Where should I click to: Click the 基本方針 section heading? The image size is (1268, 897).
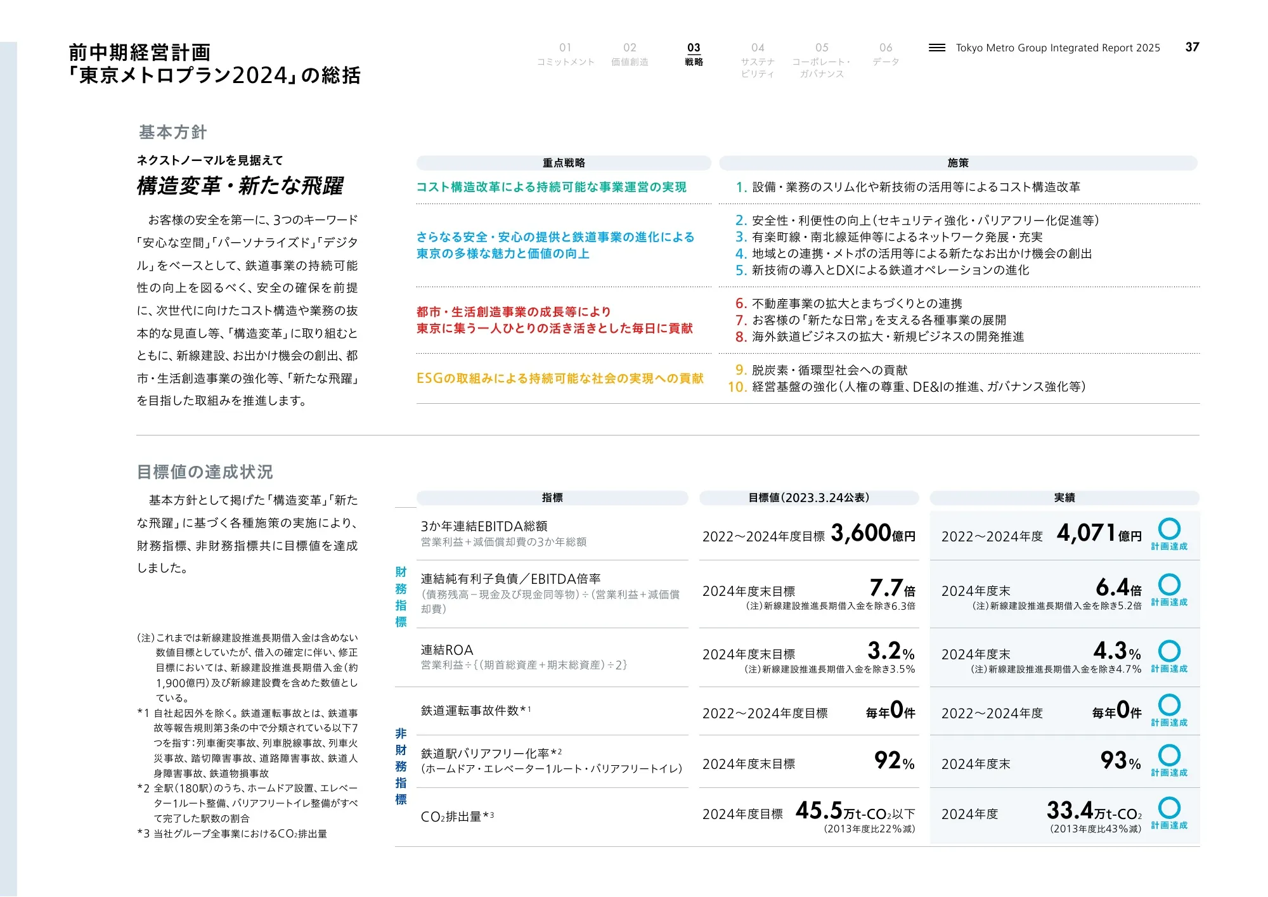coord(172,132)
